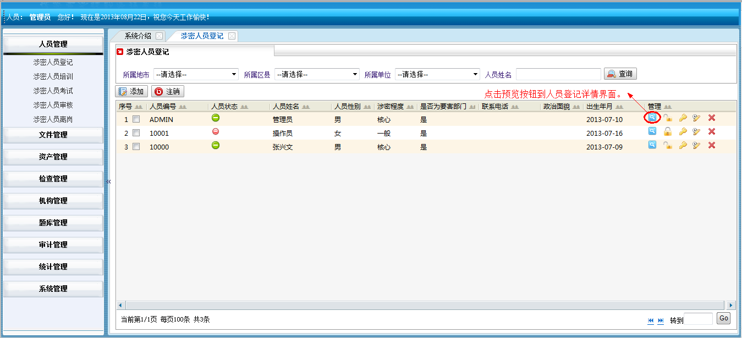
Task: Expand the 文件管理 menu section
Action: point(53,135)
